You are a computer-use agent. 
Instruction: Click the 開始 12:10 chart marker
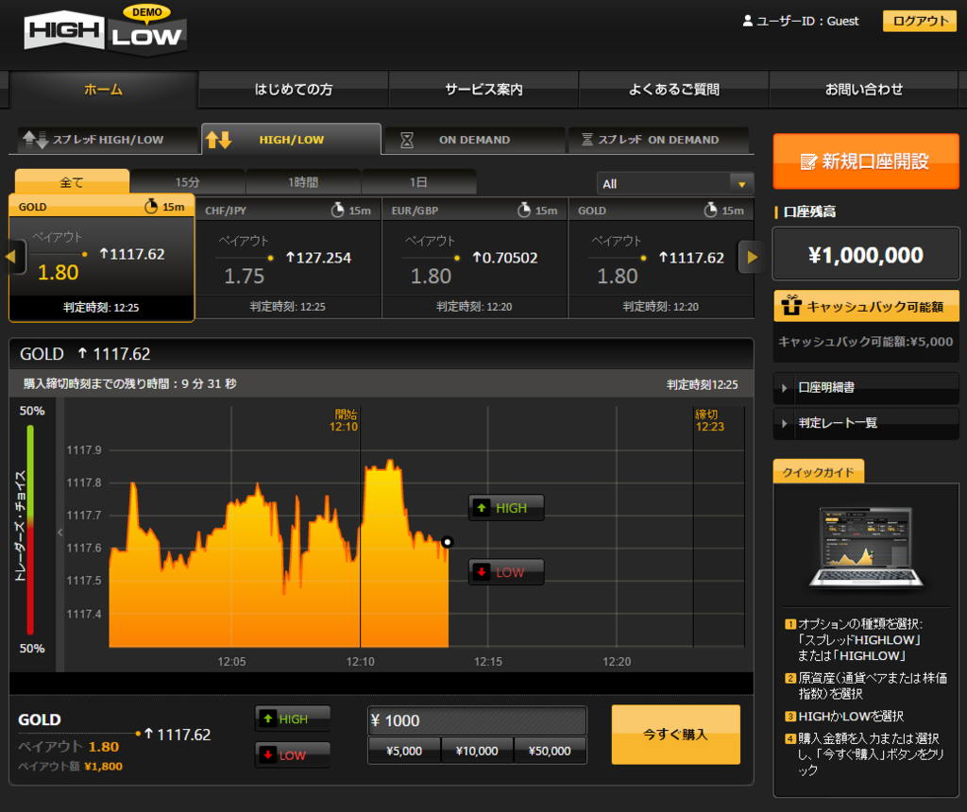pos(344,420)
